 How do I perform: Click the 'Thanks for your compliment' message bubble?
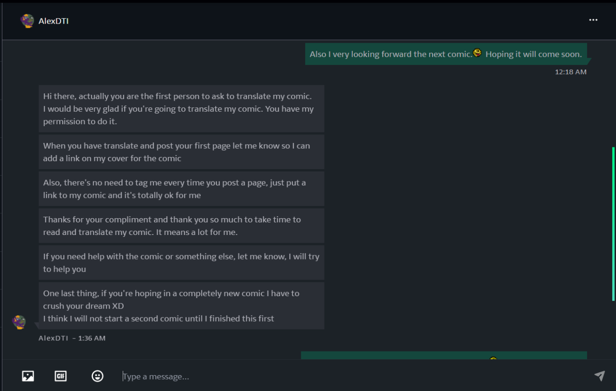181,226
